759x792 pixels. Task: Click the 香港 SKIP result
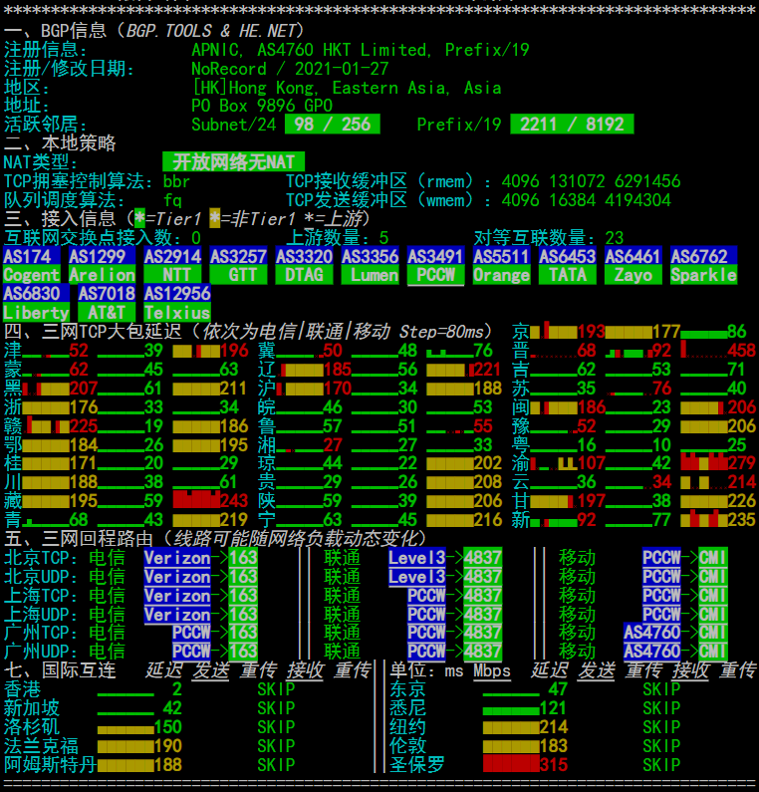point(276,689)
